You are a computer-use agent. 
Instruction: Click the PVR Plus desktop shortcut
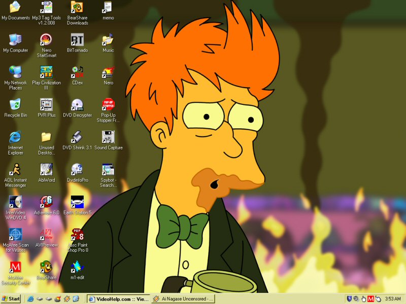46,108
